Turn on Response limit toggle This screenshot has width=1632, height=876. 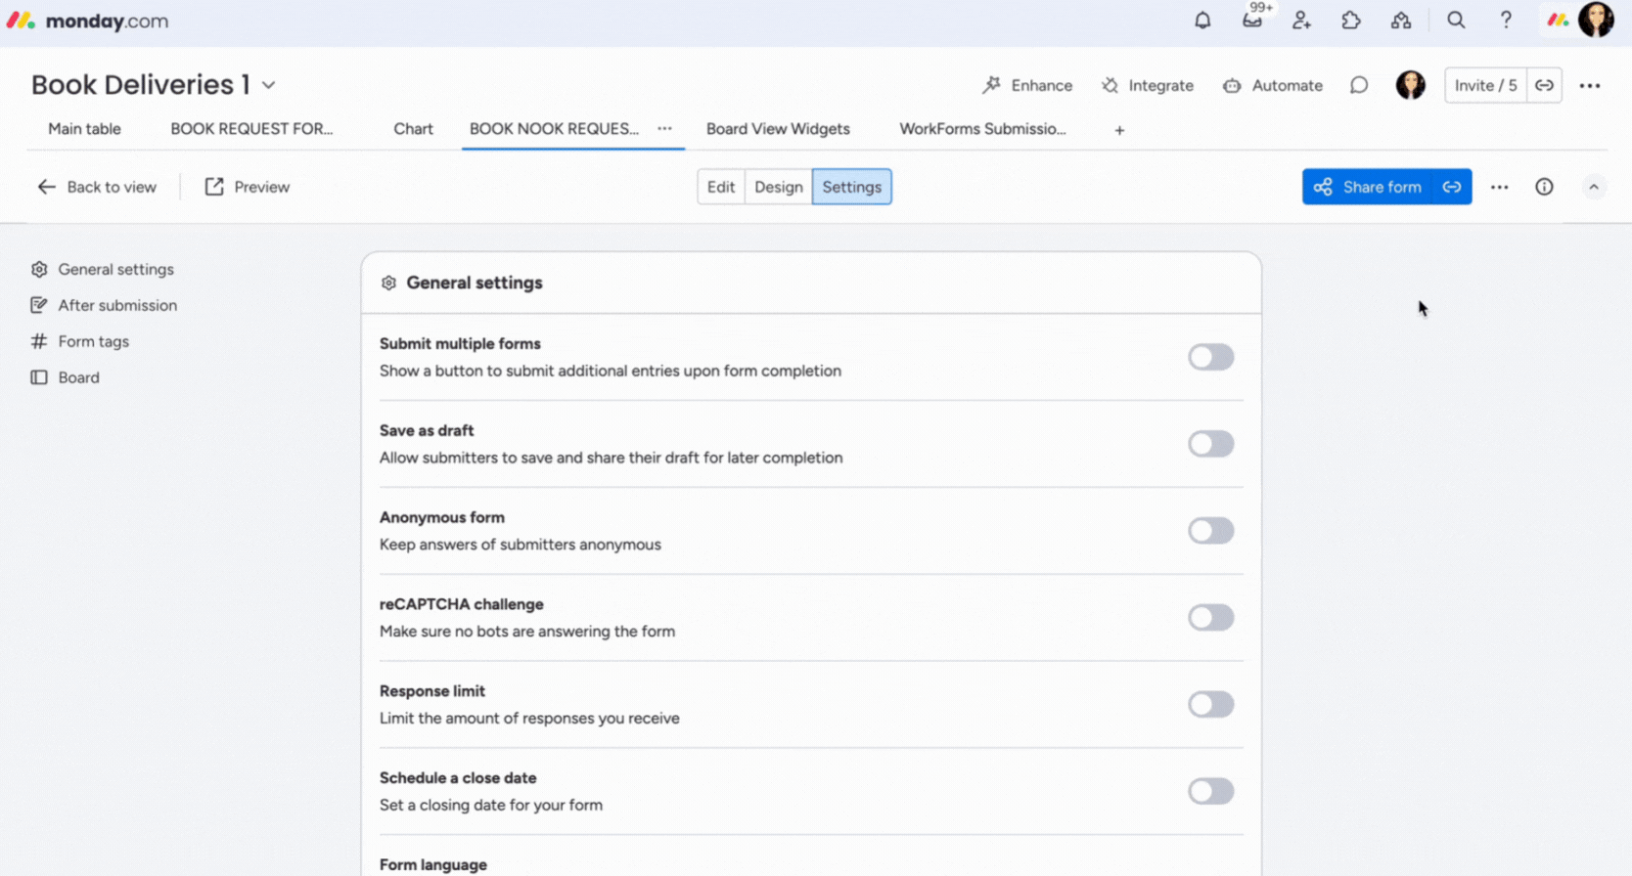pos(1211,705)
